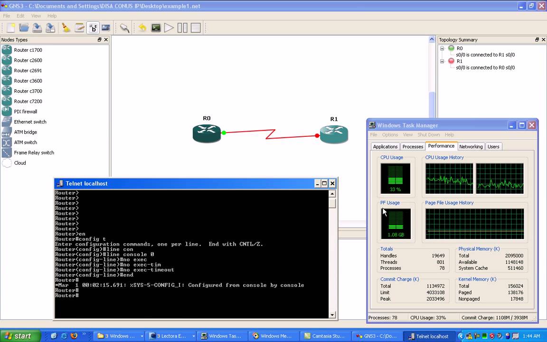Save the current topology
This screenshot has width=547, height=342.
(x=37, y=28)
